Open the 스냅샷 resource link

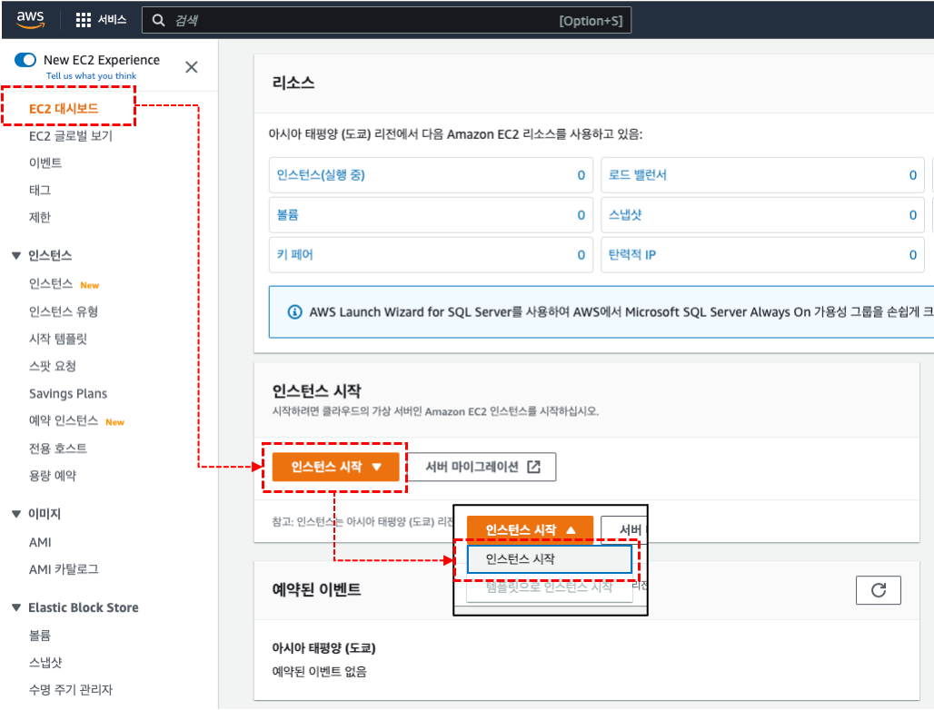point(625,215)
